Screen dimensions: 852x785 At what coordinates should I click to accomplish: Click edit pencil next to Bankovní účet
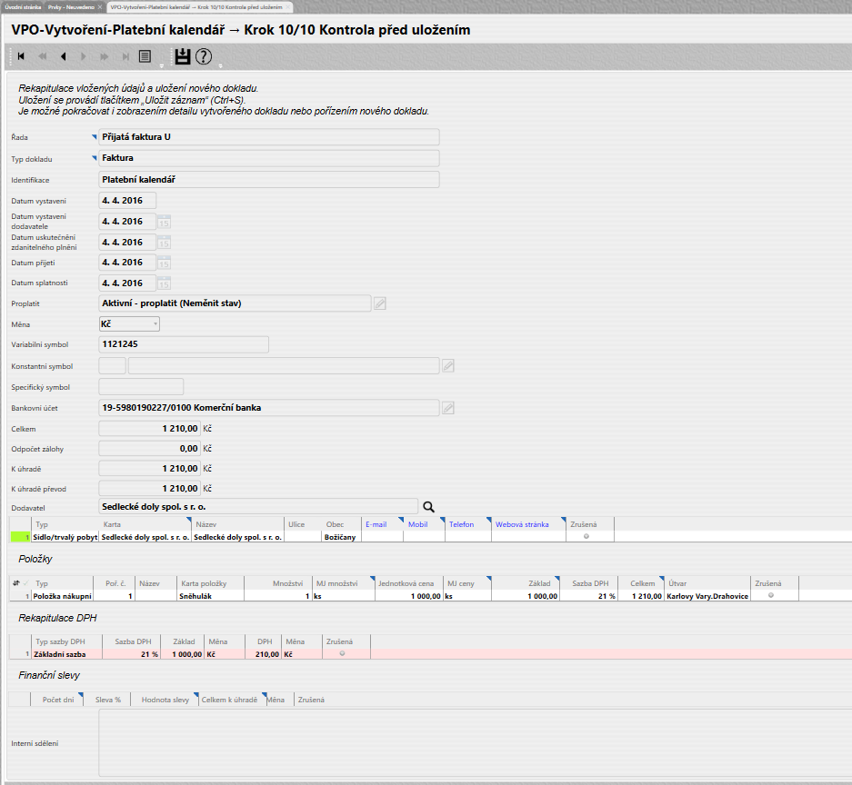click(x=447, y=408)
